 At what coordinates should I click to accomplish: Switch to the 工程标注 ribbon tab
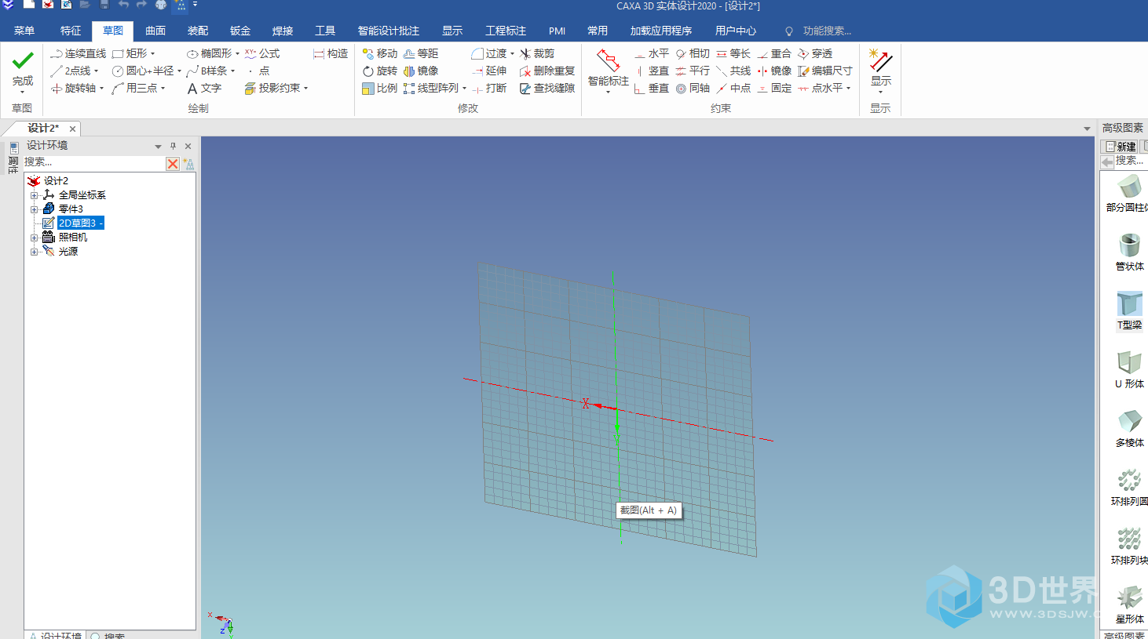coord(506,31)
